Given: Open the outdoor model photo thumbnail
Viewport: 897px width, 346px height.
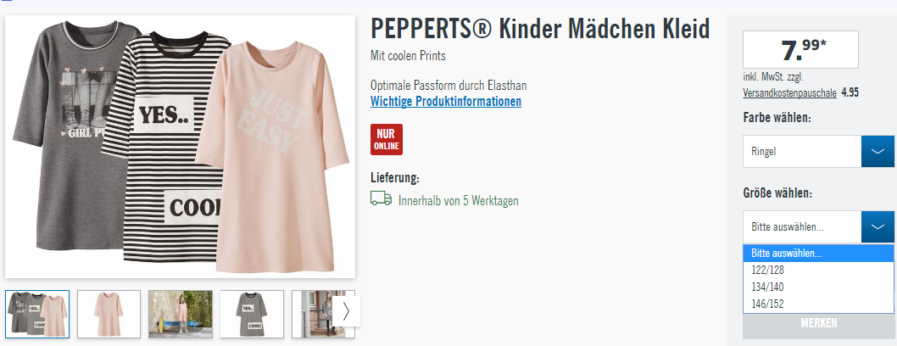Looking at the screenshot, I should [x=181, y=314].
